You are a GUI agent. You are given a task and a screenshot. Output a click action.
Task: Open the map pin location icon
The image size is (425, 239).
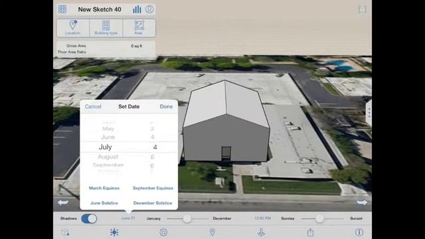click(x=212, y=232)
